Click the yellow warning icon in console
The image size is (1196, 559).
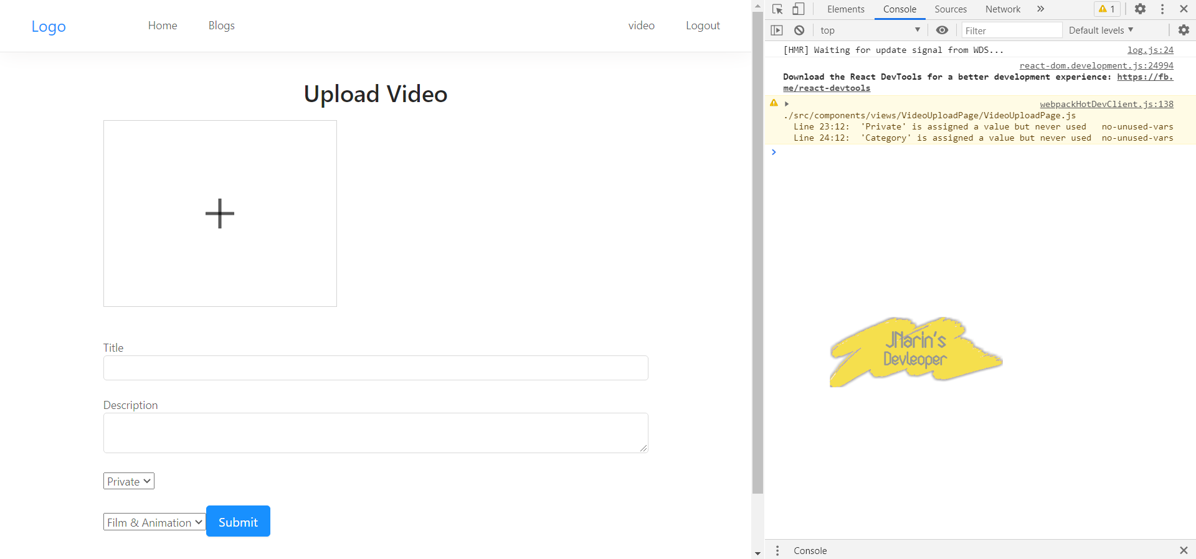pyautogui.click(x=774, y=103)
